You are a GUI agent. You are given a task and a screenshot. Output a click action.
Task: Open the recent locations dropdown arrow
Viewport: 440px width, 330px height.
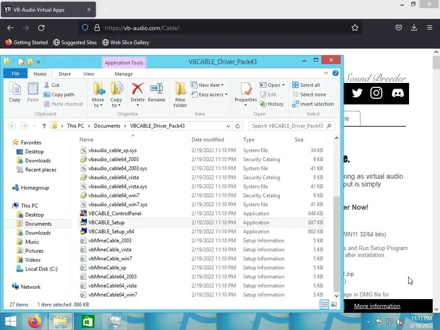tap(34, 126)
